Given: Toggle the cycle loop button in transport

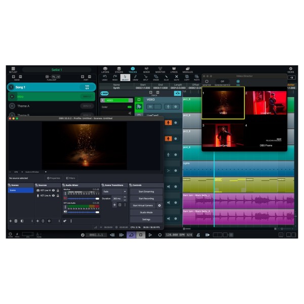Looking at the screenshot, I should tap(131, 235).
